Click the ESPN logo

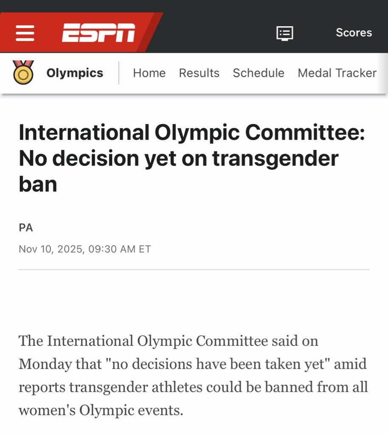click(98, 33)
